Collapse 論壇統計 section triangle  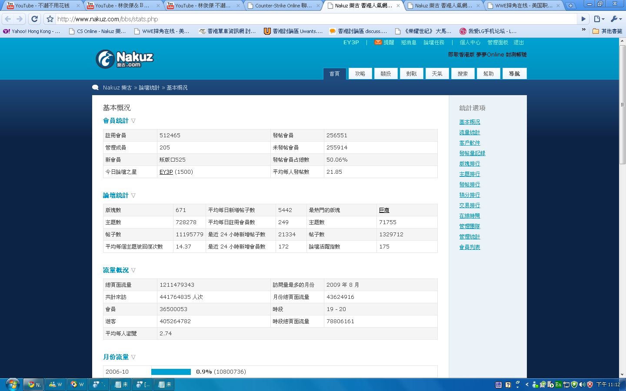(133, 195)
